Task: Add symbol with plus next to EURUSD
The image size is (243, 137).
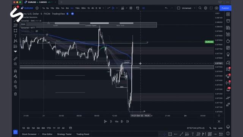Action: pos(37,8)
